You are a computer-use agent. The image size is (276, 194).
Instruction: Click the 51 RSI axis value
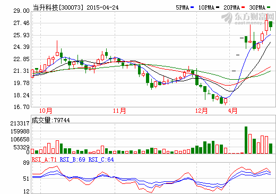(26, 179)
